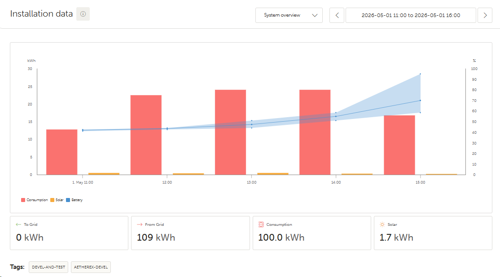Expand the System overview chevron arrow
This screenshot has height=277, width=500.
pos(315,15)
